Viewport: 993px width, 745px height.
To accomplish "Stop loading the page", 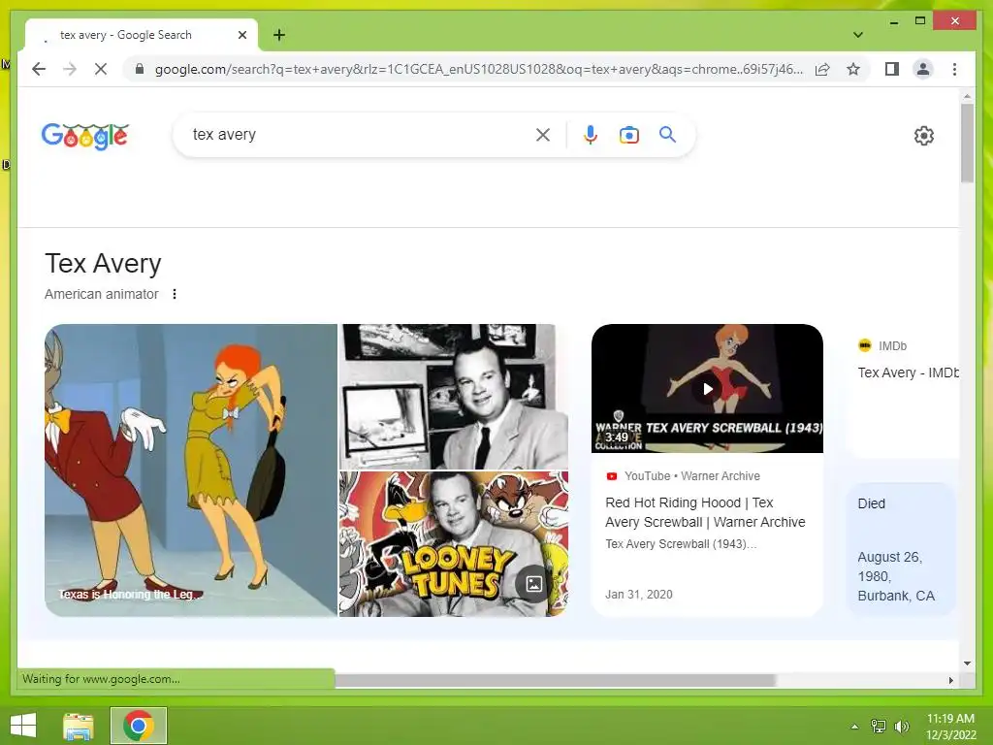I will (x=101, y=69).
